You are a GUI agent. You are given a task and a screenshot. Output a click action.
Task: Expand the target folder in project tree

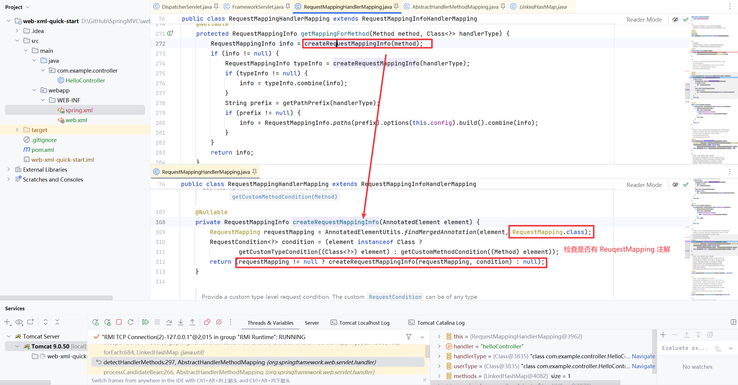17,130
